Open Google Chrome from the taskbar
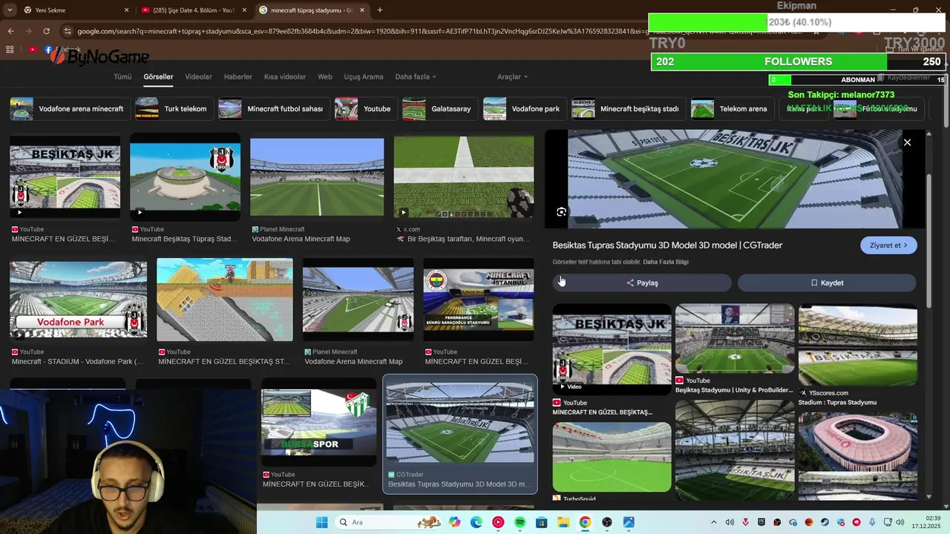This screenshot has height=534, width=950. pyautogui.click(x=585, y=523)
